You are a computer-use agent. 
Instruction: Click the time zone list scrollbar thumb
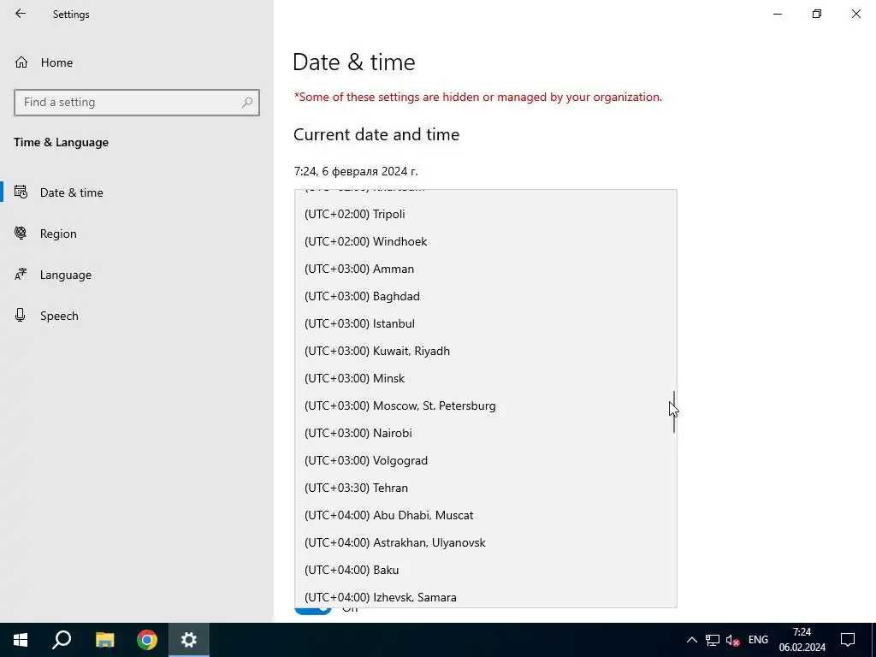674,412
